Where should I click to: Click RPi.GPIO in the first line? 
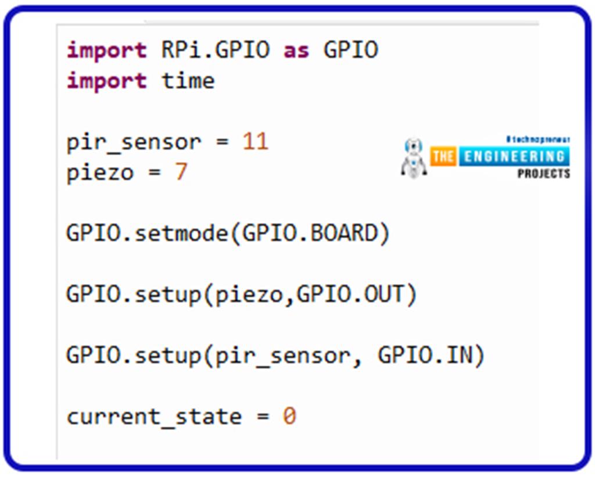coord(216,50)
